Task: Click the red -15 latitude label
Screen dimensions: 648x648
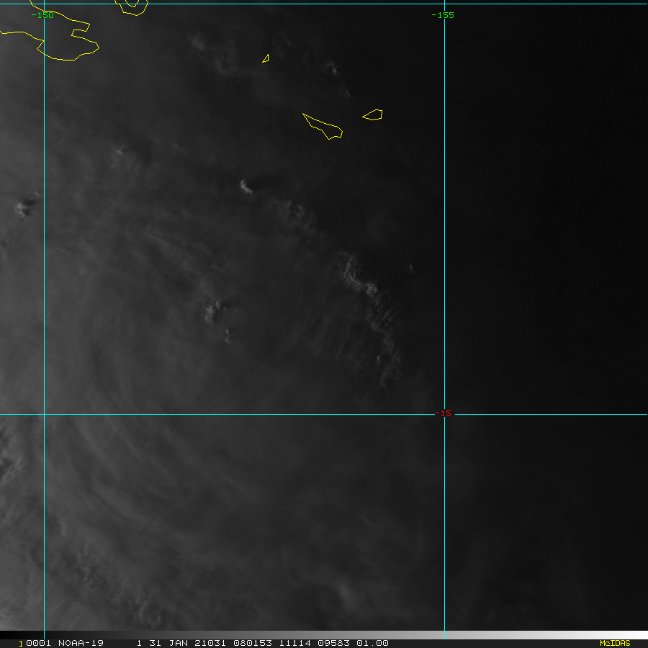Action: tap(444, 413)
